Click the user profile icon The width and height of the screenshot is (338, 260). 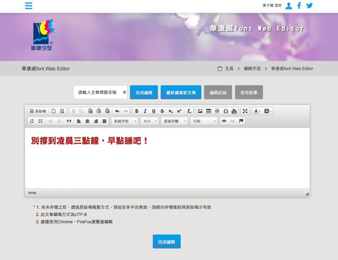click(x=289, y=6)
